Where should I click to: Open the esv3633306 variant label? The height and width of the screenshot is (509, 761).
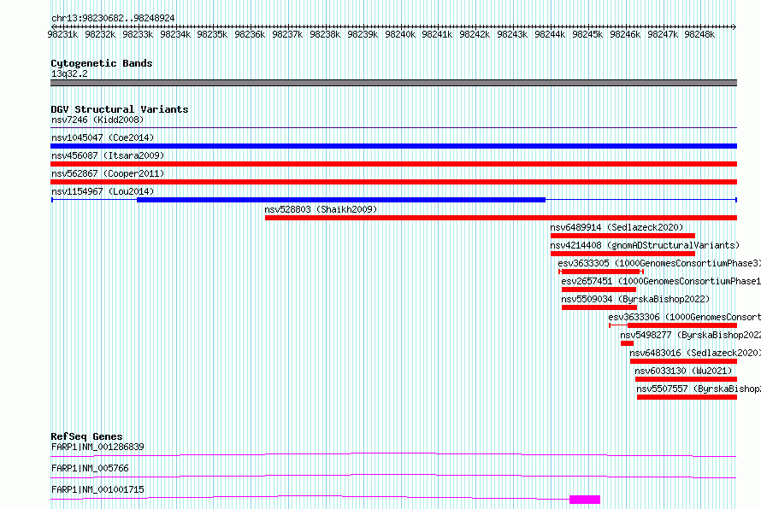[684, 317]
